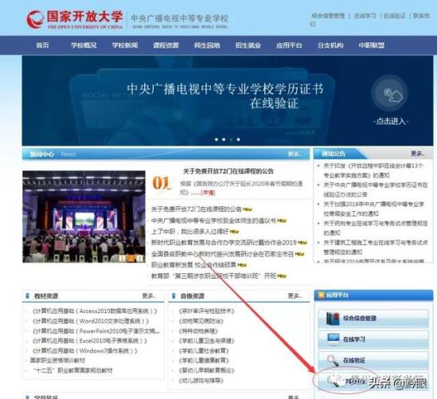Go to 中职联盟 in the navigation bar

372,45
